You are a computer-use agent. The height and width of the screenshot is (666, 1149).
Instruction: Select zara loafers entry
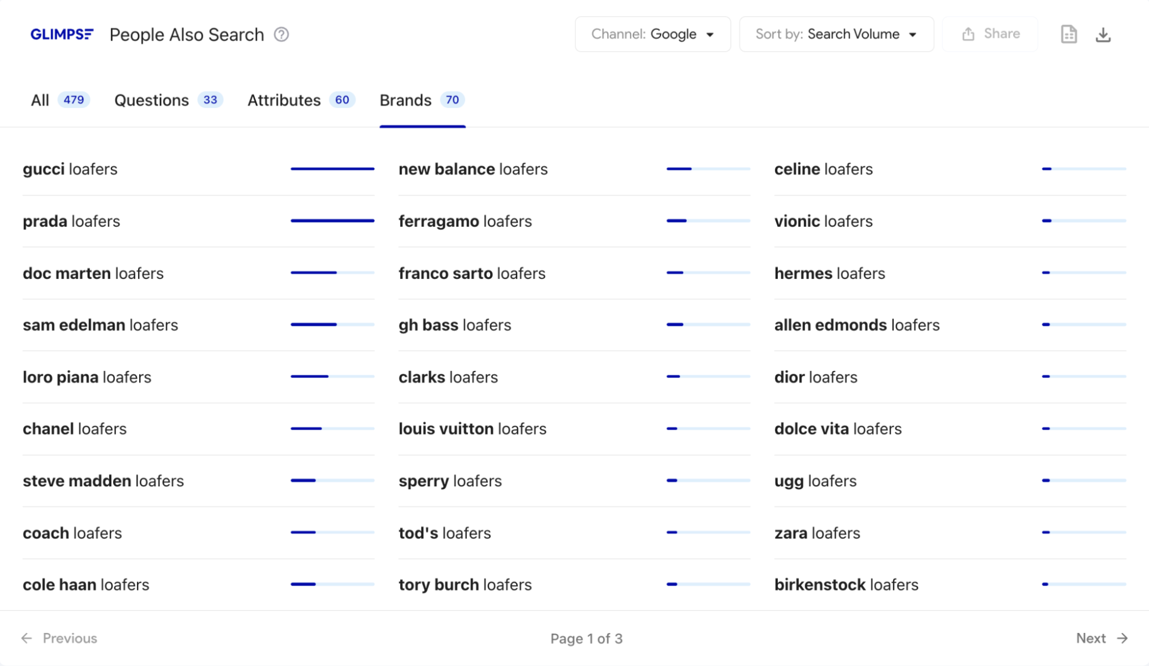click(x=950, y=533)
